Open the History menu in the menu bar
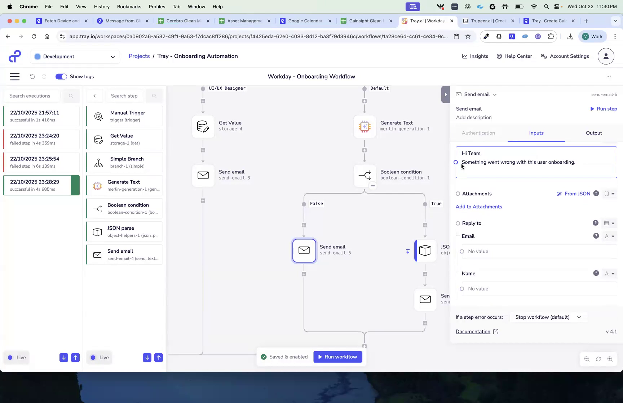This screenshot has height=403, width=623. 102,6
